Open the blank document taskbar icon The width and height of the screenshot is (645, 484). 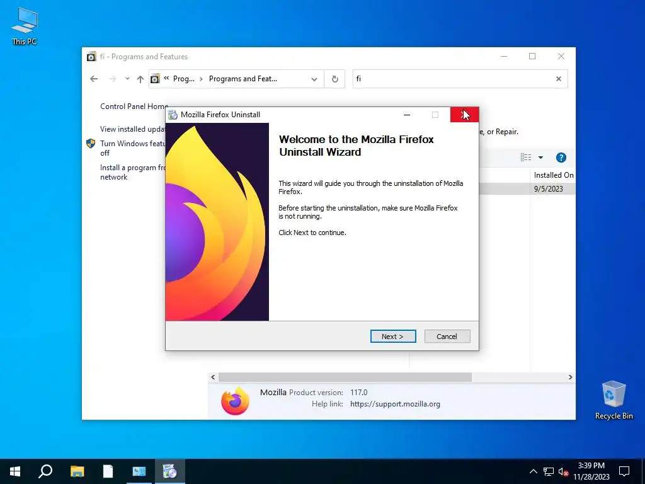coord(108,471)
